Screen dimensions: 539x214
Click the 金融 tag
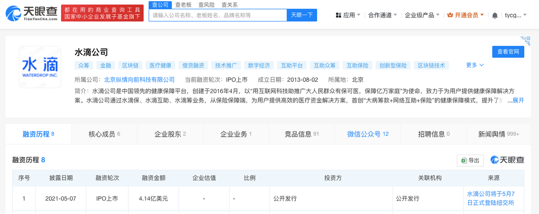[106, 65]
